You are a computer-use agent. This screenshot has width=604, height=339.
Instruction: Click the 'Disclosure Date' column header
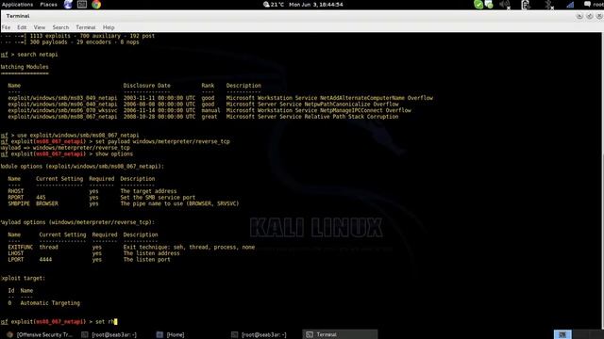[147, 86]
